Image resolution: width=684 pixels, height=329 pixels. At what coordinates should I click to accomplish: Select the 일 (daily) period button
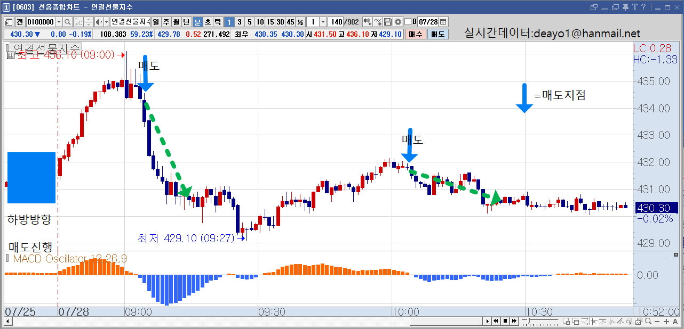(x=156, y=22)
